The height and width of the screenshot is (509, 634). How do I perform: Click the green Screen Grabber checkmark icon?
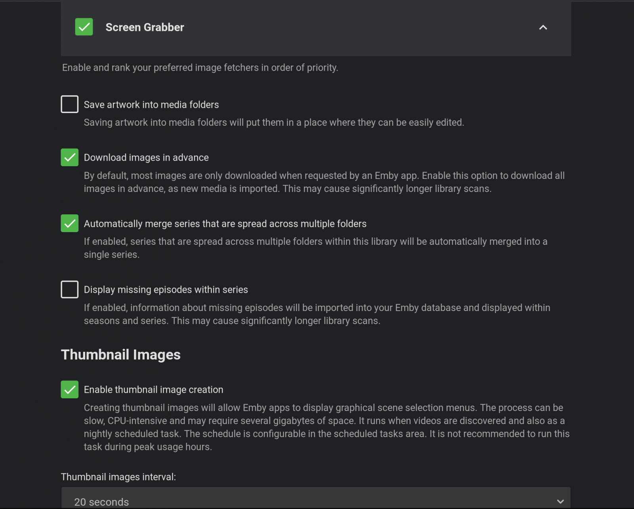84,27
